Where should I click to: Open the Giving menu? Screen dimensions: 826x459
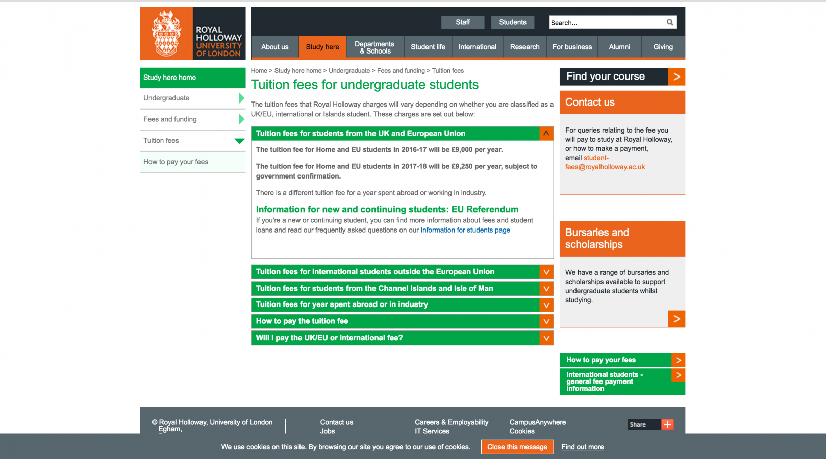coord(663,47)
